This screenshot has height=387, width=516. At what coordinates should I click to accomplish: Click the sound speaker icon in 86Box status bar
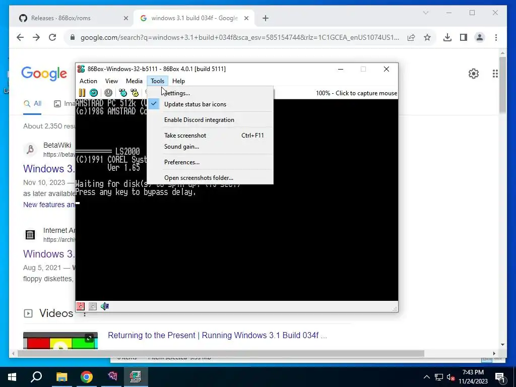click(x=105, y=306)
